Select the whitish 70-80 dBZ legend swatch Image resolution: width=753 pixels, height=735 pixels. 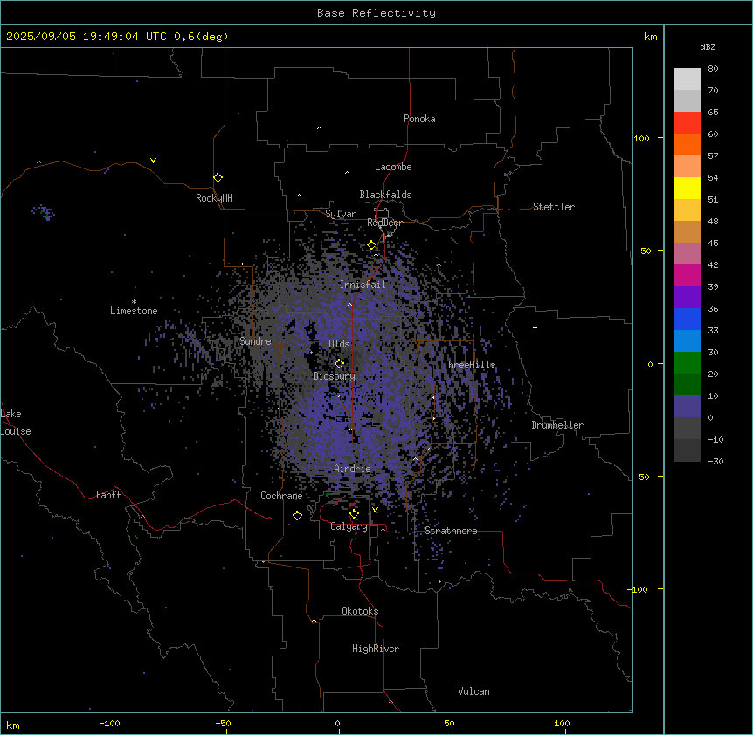tap(687, 79)
